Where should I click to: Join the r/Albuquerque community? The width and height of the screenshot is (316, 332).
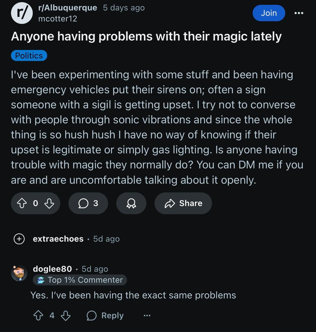[x=269, y=13]
